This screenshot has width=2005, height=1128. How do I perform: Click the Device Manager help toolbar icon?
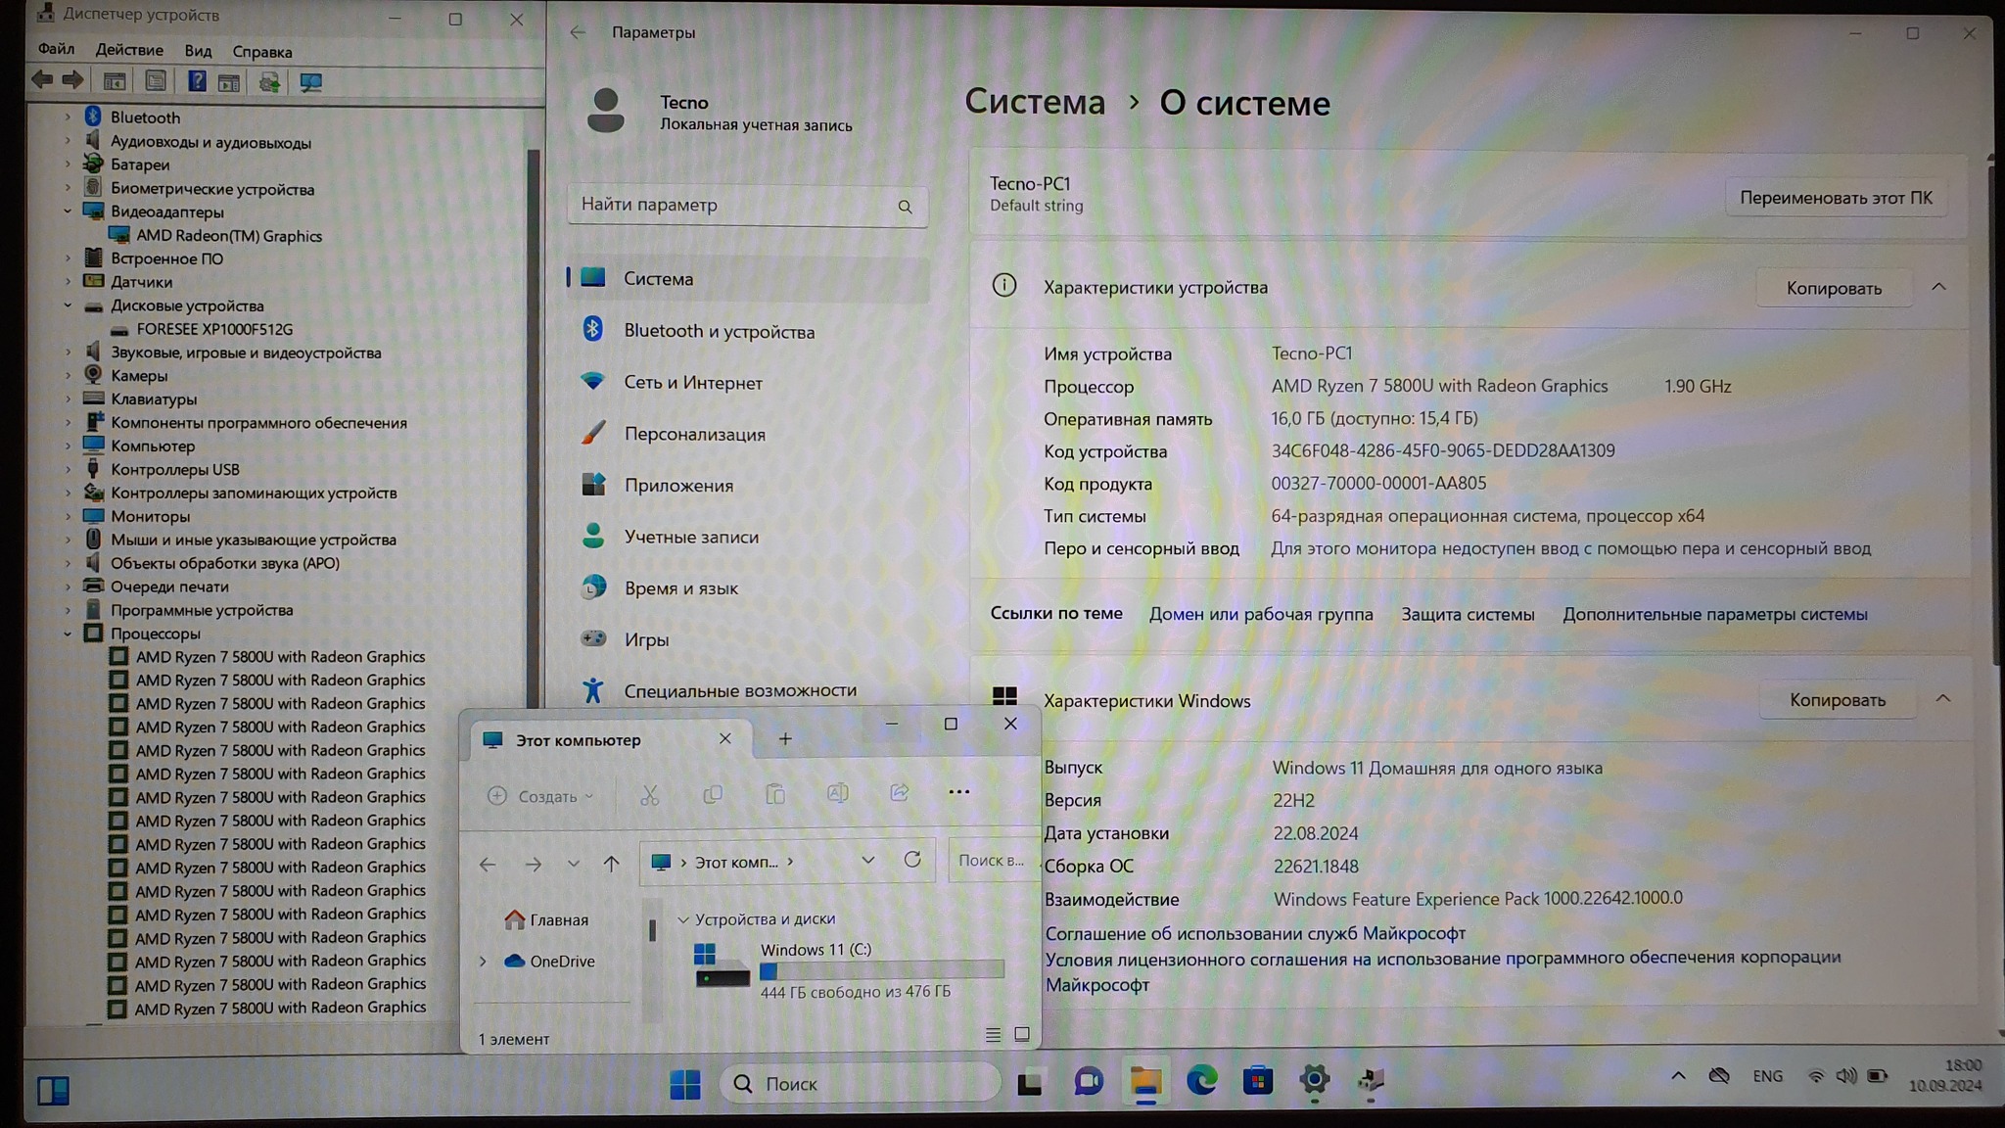click(x=197, y=81)
